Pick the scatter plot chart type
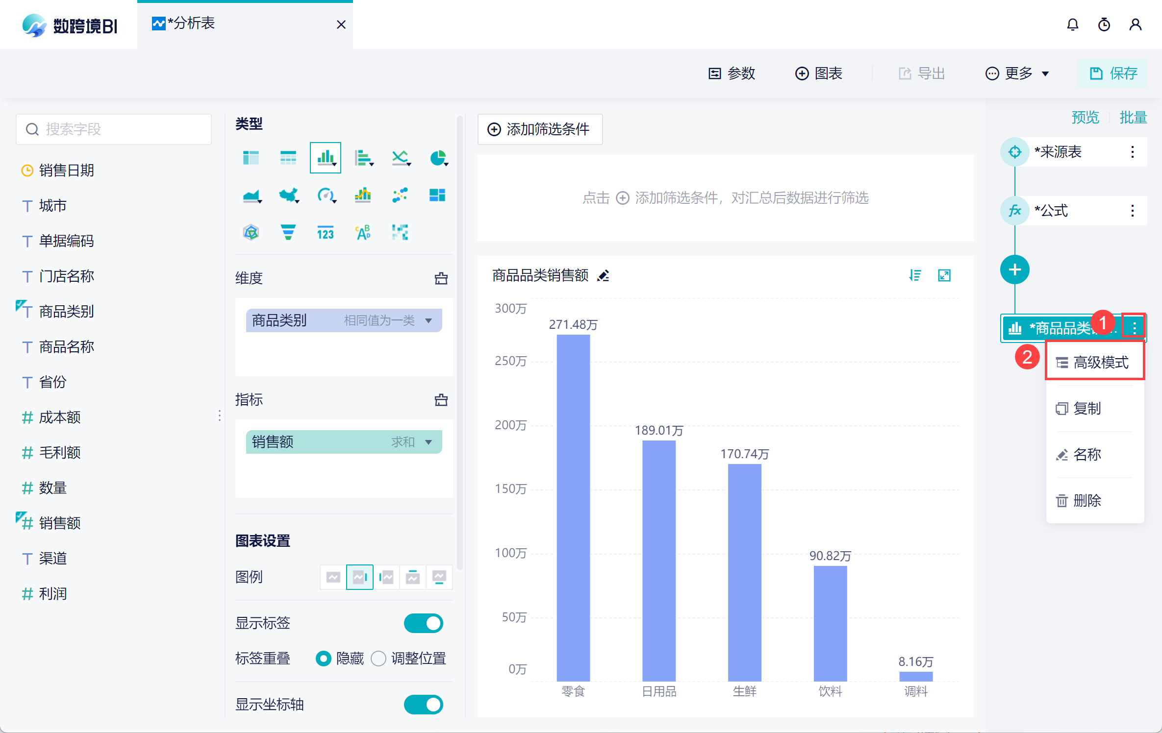This screenshot has height=733, width=1162. point(400,195)
